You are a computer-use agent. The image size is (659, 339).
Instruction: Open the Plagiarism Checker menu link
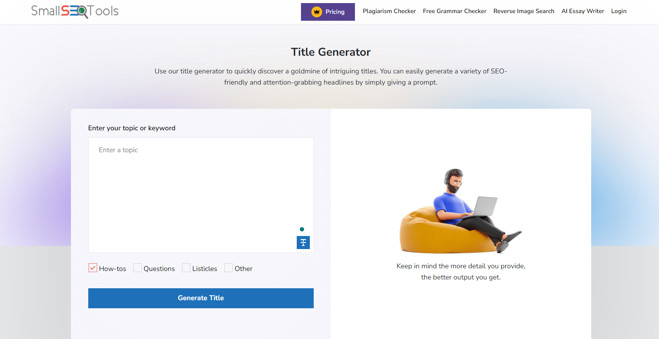tap(389, 11)
